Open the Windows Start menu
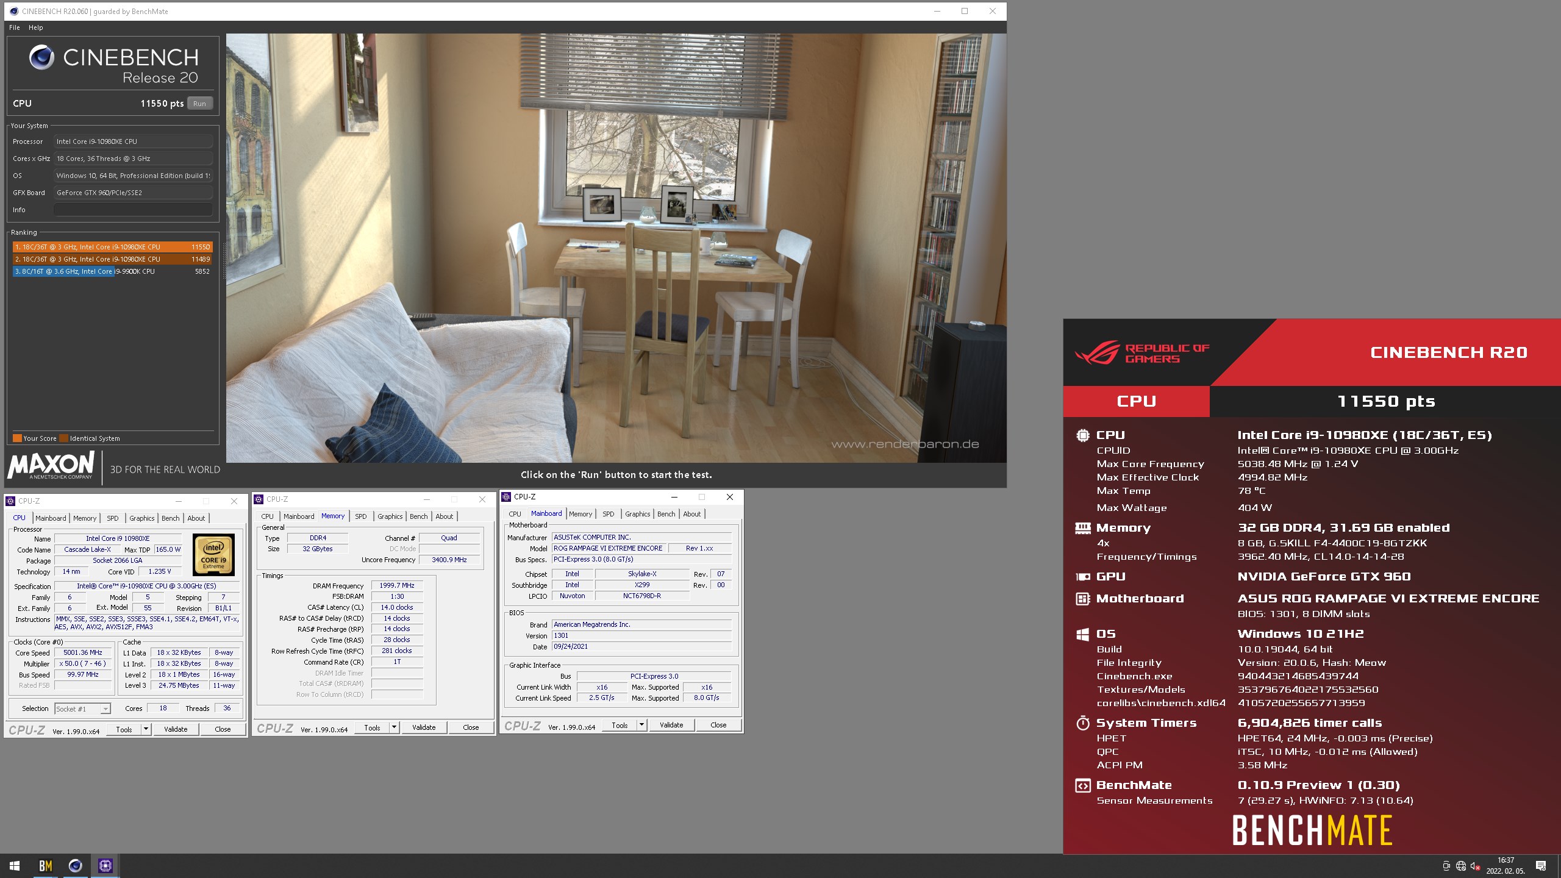Viewport: 1561px width, 878px height. coord(15,866)
